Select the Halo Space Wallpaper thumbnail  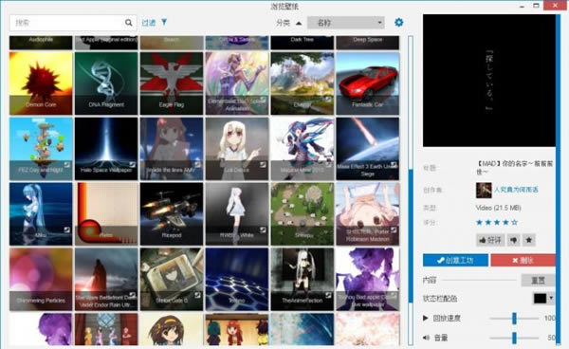pyautogui.click(x=106, y=149)
